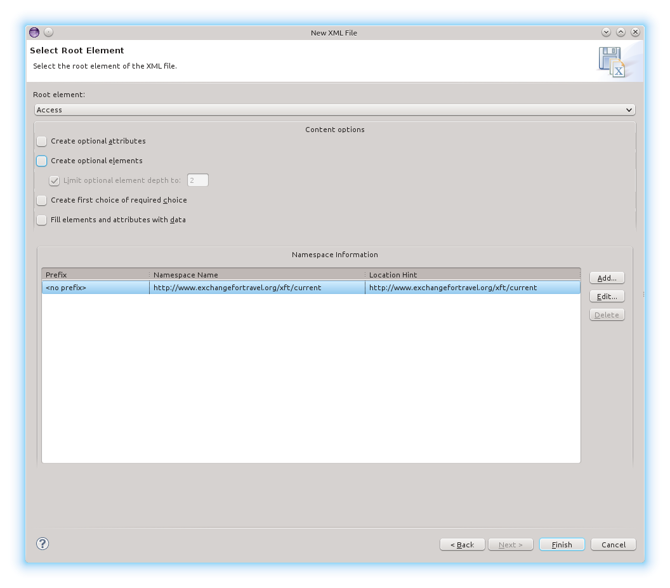
Task: Toggle Limit optional element depth checkbox
Action: (55, 180)
